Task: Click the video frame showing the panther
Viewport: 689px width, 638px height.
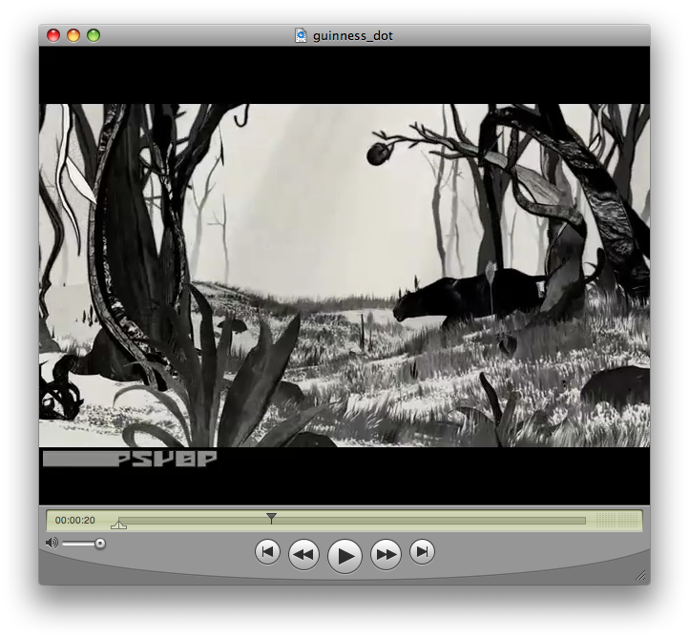Action: (344, 276)
